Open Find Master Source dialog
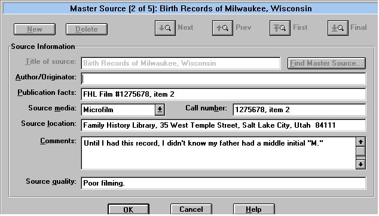Screen dimensions: 379x216 326,63
